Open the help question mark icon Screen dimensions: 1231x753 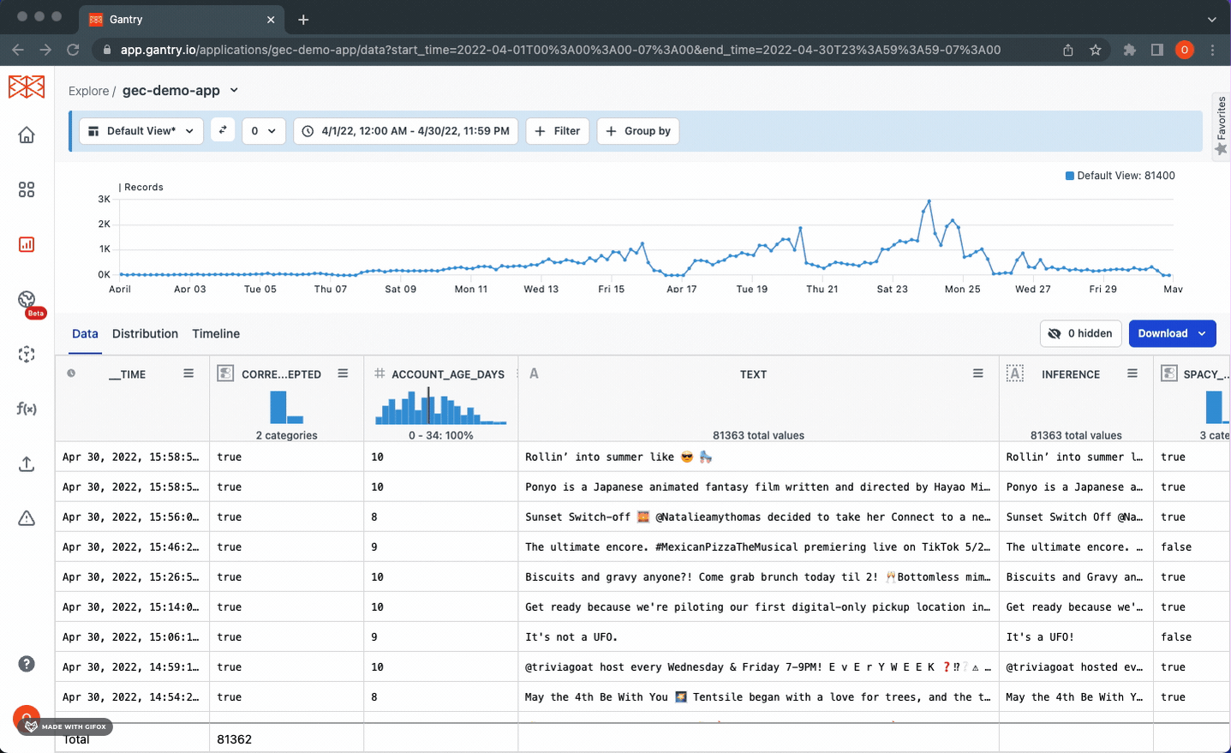[x=27, y=664]
